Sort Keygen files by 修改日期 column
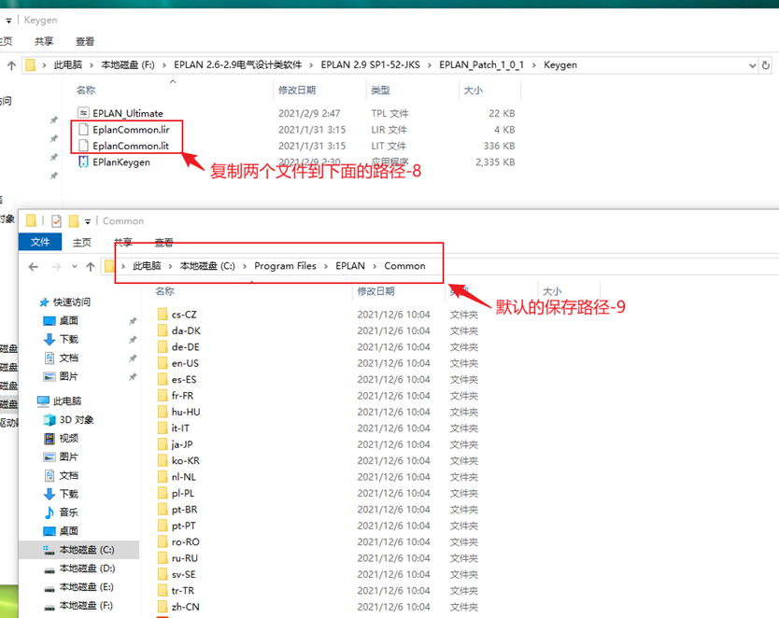 [297, 91]
